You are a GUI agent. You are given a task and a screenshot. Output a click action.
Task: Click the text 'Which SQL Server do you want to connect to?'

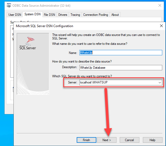(82, 76)
